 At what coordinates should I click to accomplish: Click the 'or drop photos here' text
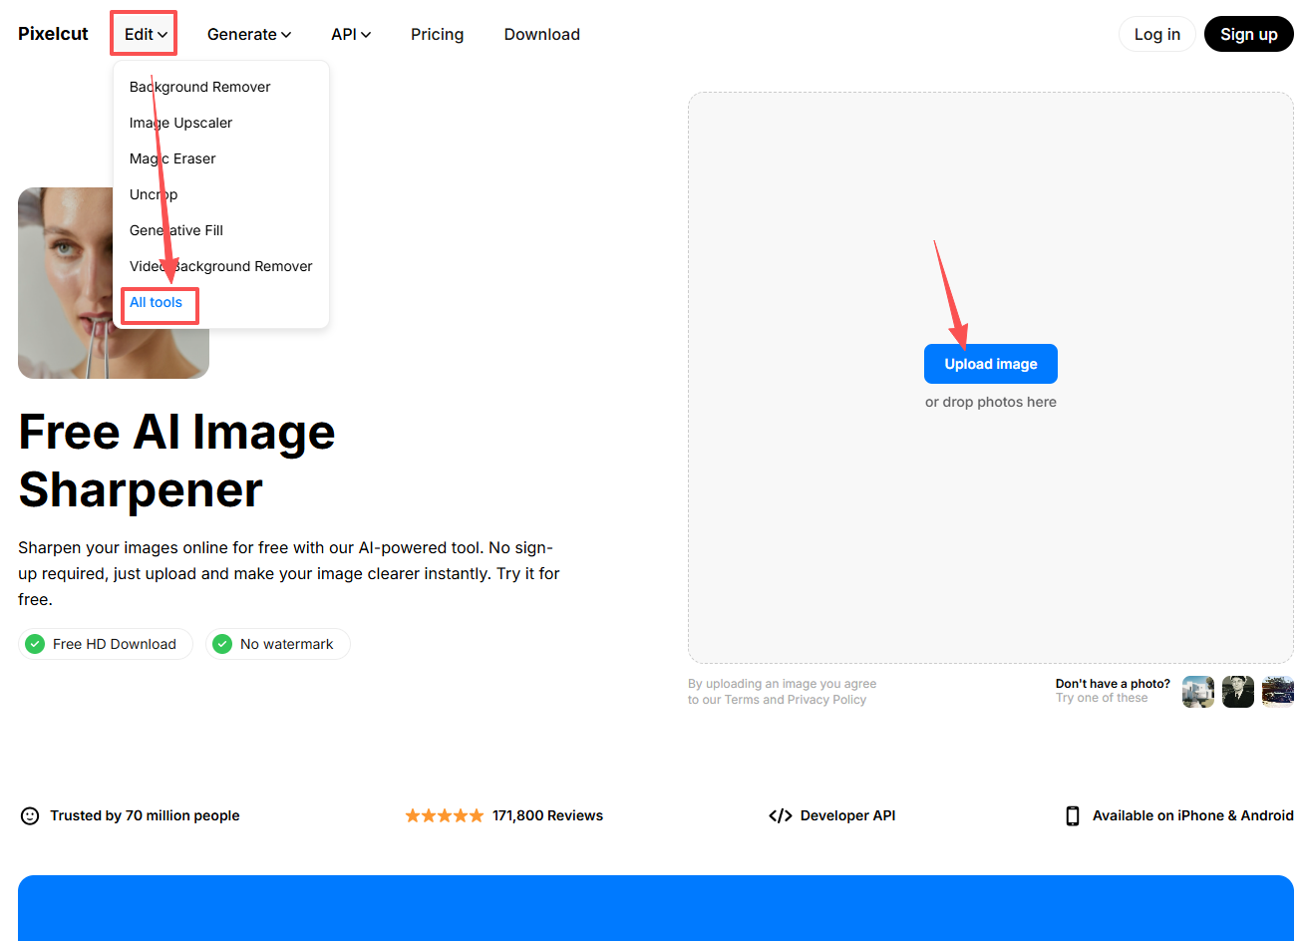click(x=991, y=402)
